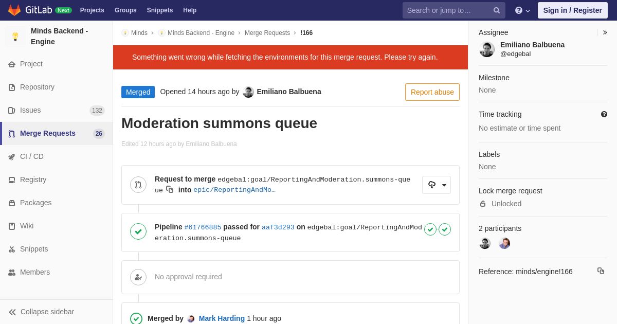Click the Merge Requests count badge 26
Image resolution: width=617 pixels, height=324 pixels.
click(99, 134)
